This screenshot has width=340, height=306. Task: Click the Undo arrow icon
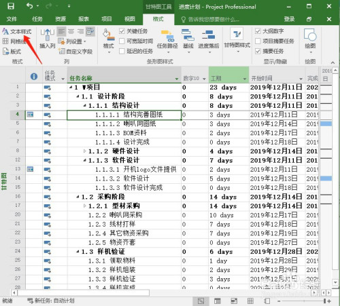click(x=30, y=5)
